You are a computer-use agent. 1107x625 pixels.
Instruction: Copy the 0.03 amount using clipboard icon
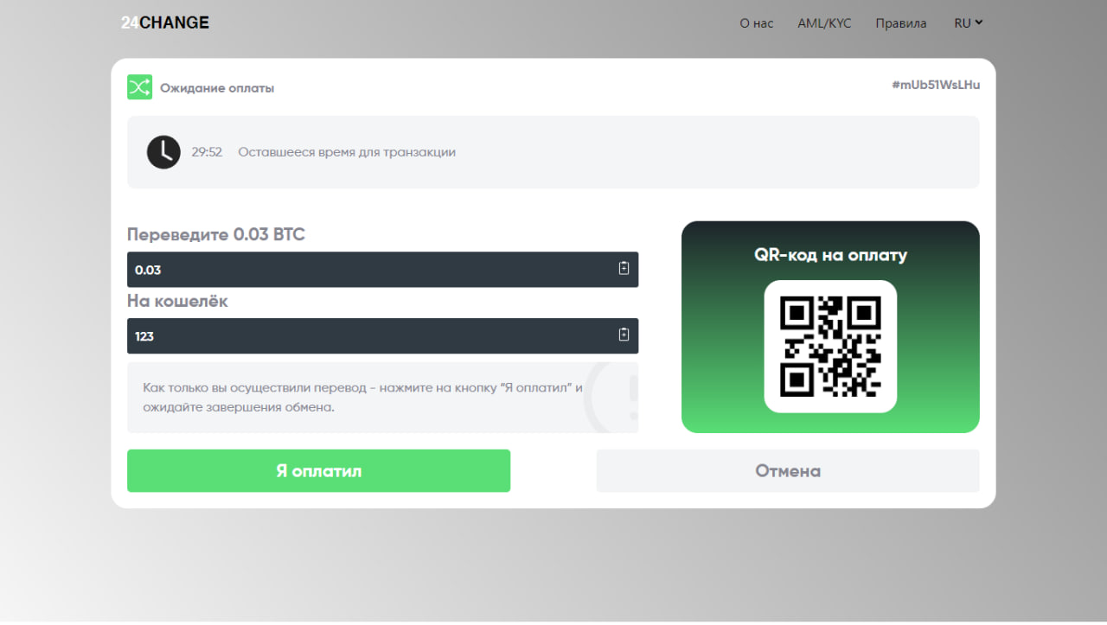(x=624, y=269)
